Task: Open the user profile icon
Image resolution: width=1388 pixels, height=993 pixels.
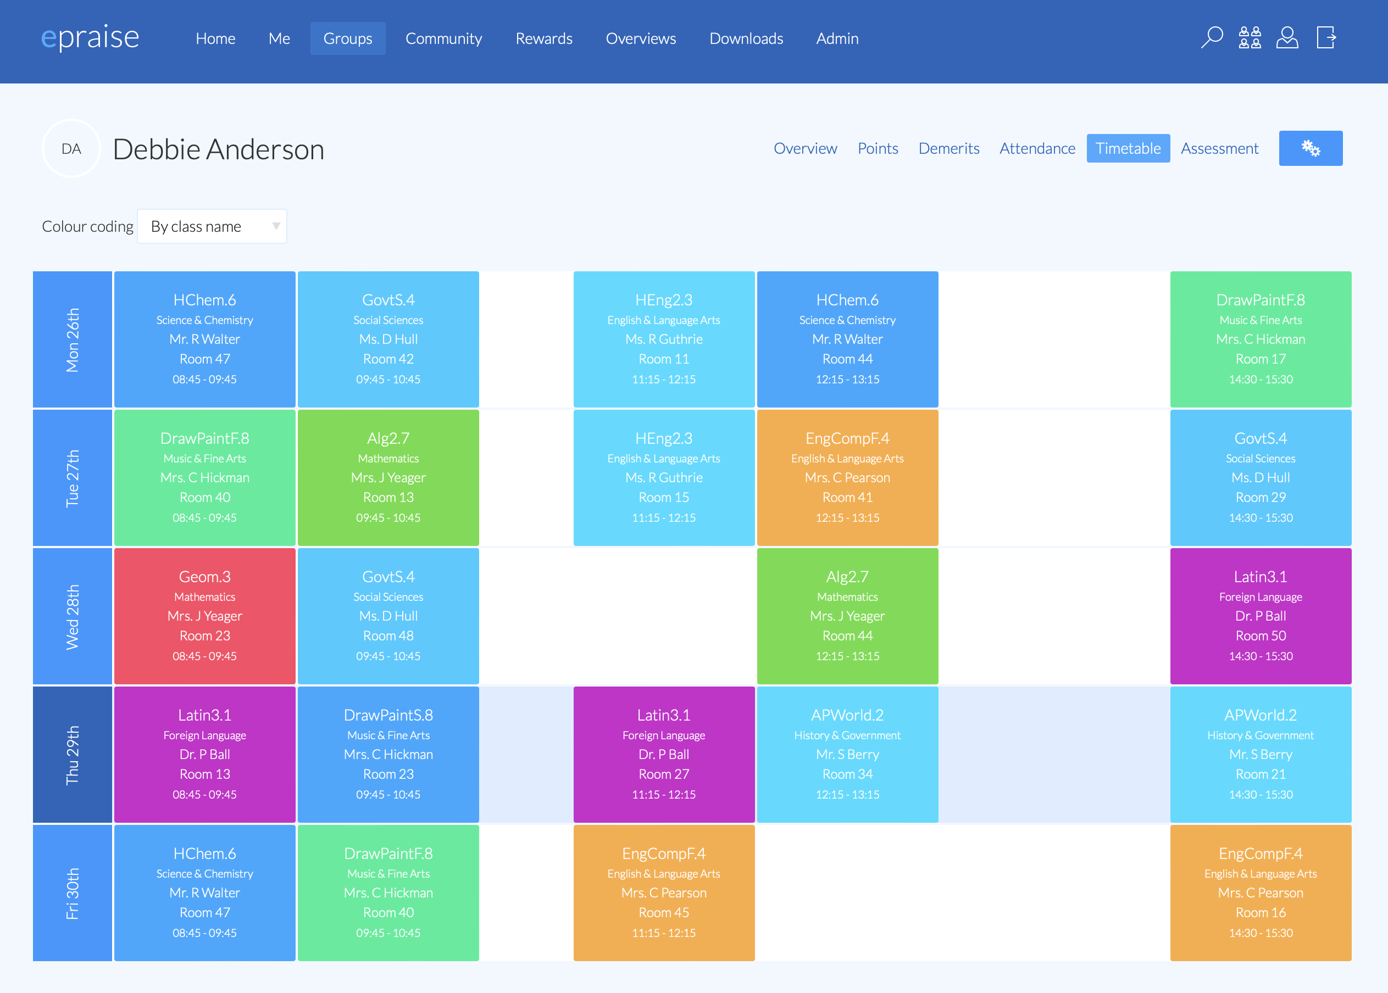Action: click(x=1287, y=38)
